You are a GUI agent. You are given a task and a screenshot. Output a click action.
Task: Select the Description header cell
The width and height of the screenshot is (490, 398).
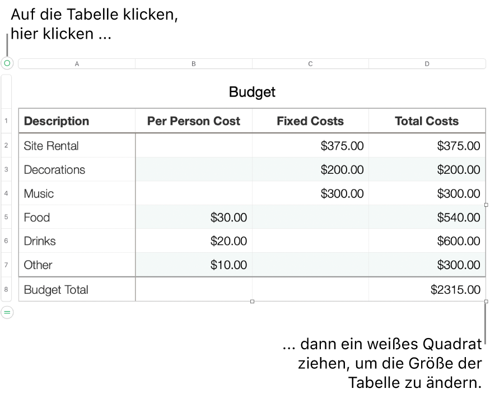(77, 121)
